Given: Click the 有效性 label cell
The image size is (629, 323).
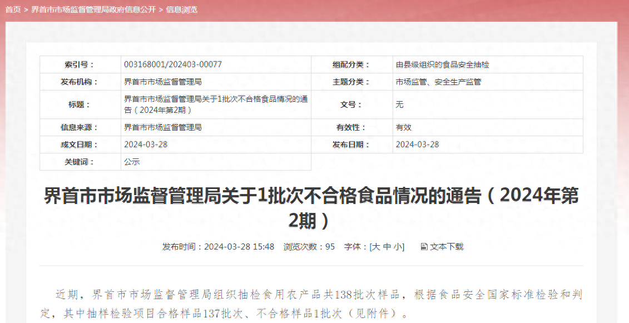Looking at the screenshot, I should click(352, 127).
